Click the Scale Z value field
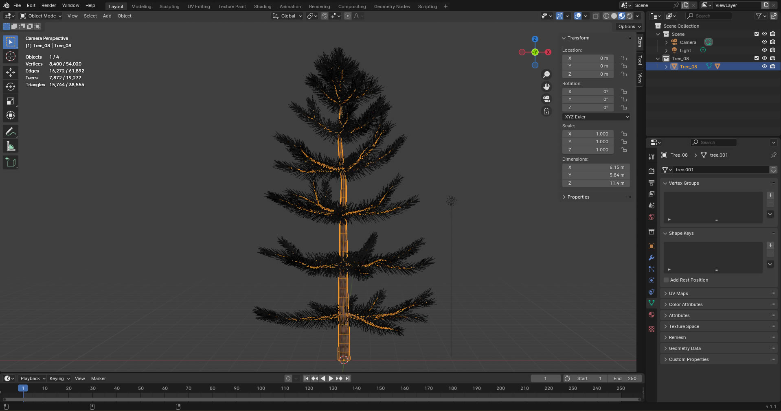 point(588,150)
